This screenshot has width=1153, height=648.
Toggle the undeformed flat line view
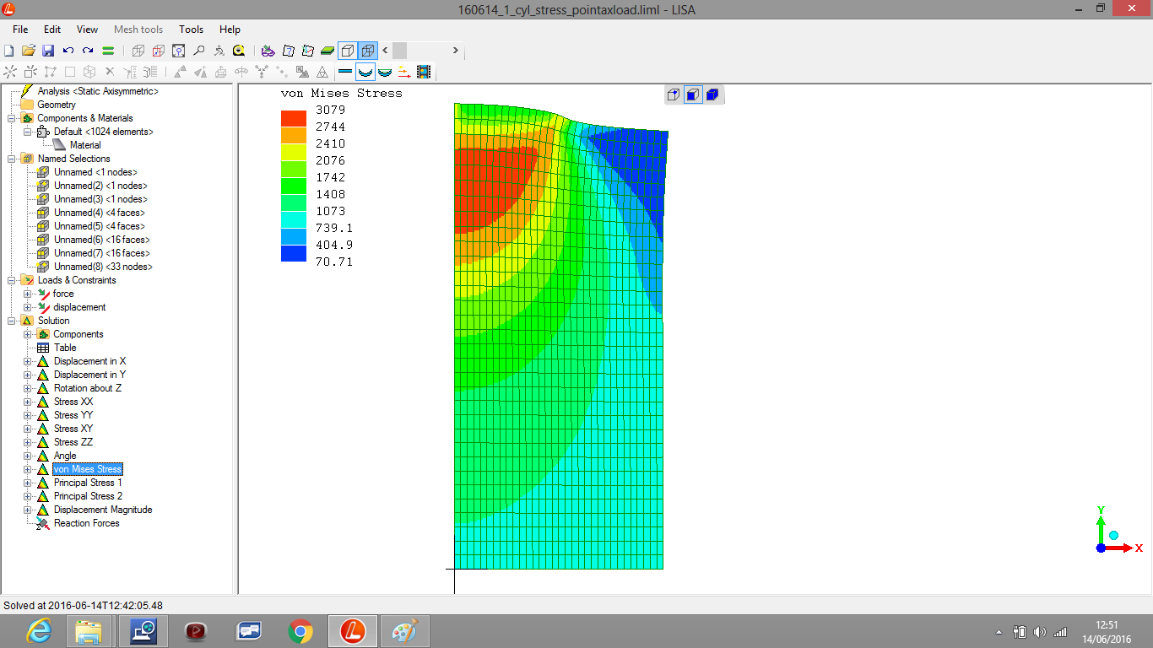click(345, 72)
